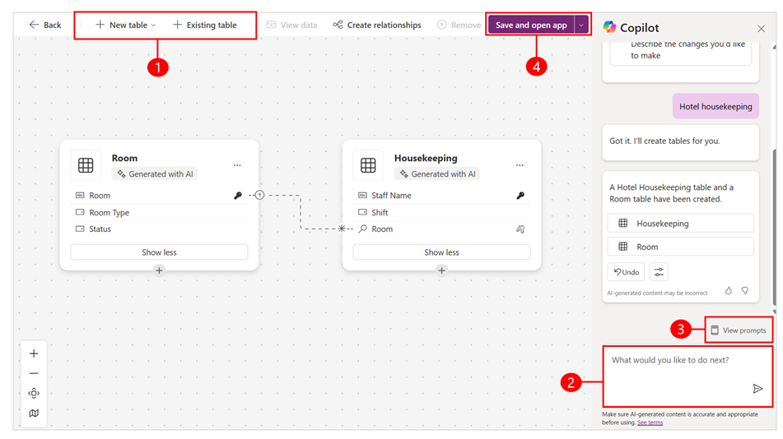Click the Remove toolbar option
The height and width of the screenshot is (439, 783).
459,25
